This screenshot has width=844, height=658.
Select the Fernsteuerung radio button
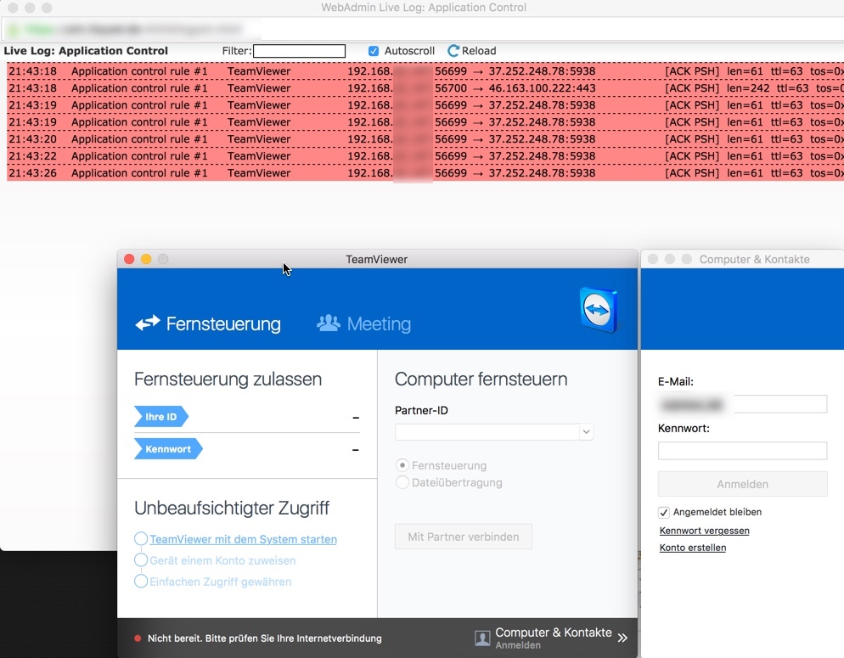click(402, 465)
